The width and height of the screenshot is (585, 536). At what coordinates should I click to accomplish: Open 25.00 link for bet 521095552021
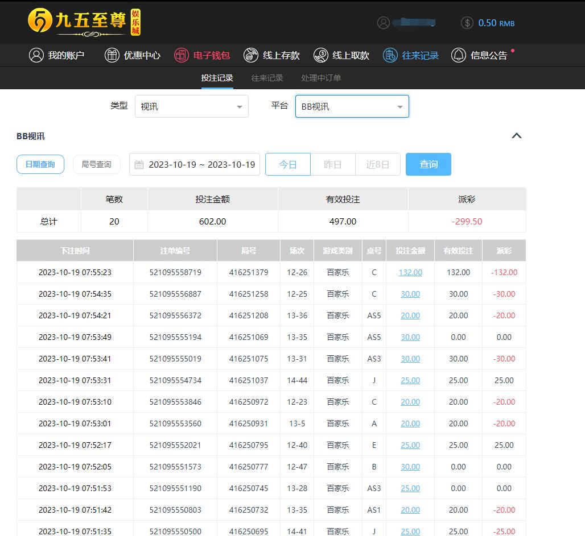pyautogui.click(x=410, y=446)
